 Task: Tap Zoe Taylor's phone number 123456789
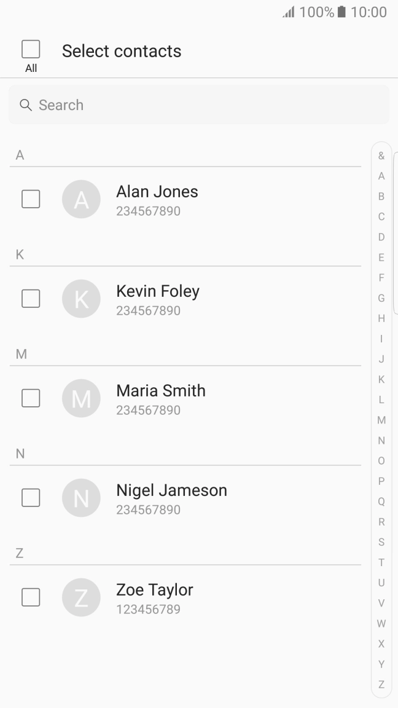[148, 610]
